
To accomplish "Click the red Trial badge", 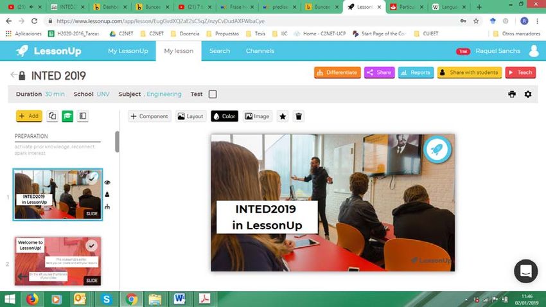I will [463, 51].
